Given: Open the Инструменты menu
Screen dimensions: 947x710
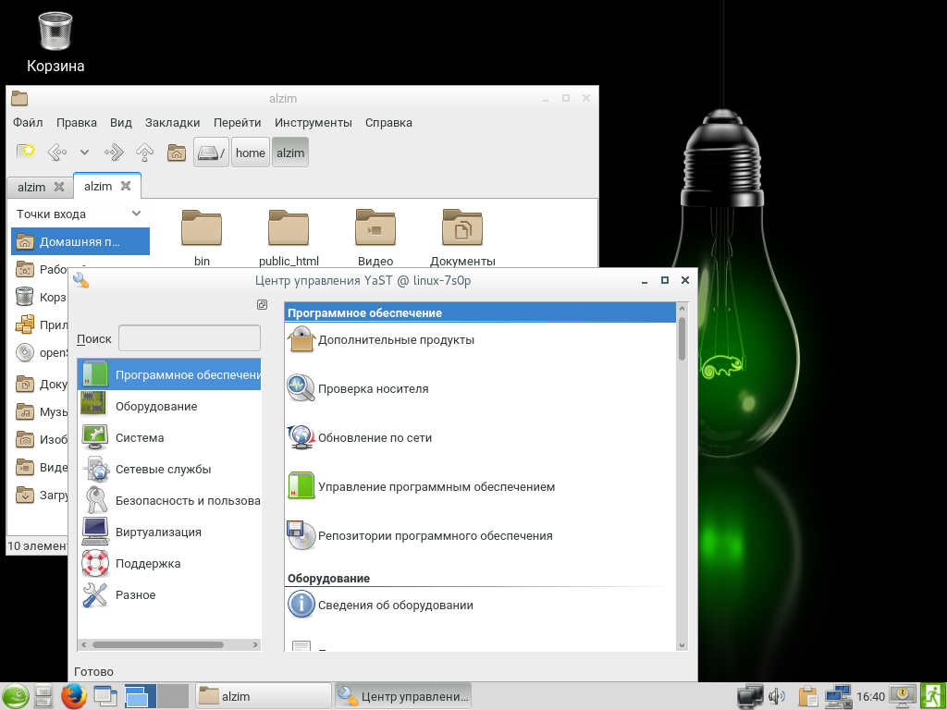Looking at the screenshot, I should pyautogui.click(x=313, y=123).
